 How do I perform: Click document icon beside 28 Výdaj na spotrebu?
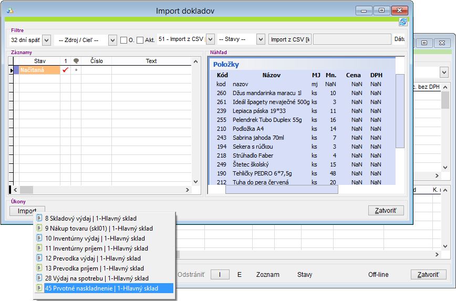point(39,278)
